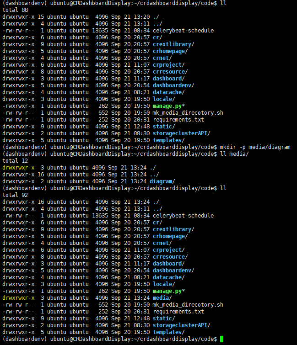Click the blue 'diagram/' directory name

click(162, 181)
